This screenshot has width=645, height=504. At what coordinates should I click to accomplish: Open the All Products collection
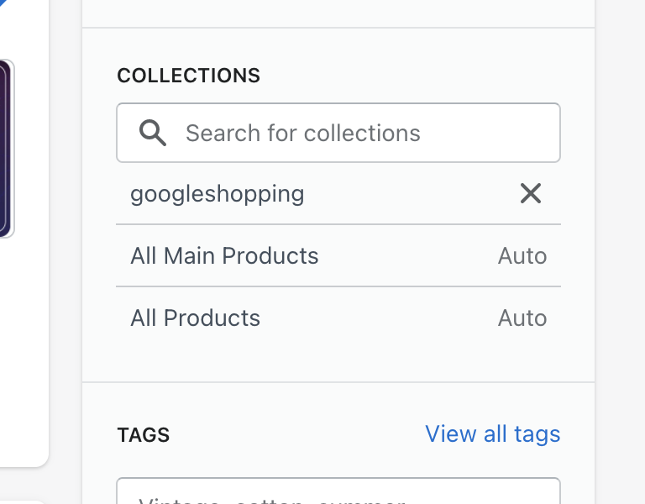click(x=195, y=318)
